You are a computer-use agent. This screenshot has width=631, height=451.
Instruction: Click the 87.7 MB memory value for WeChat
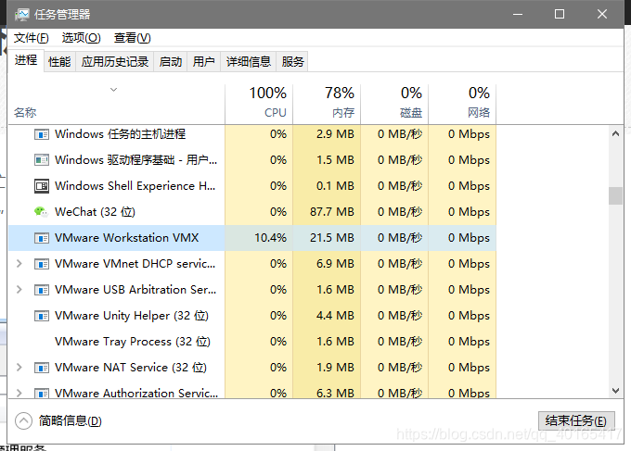332,212
